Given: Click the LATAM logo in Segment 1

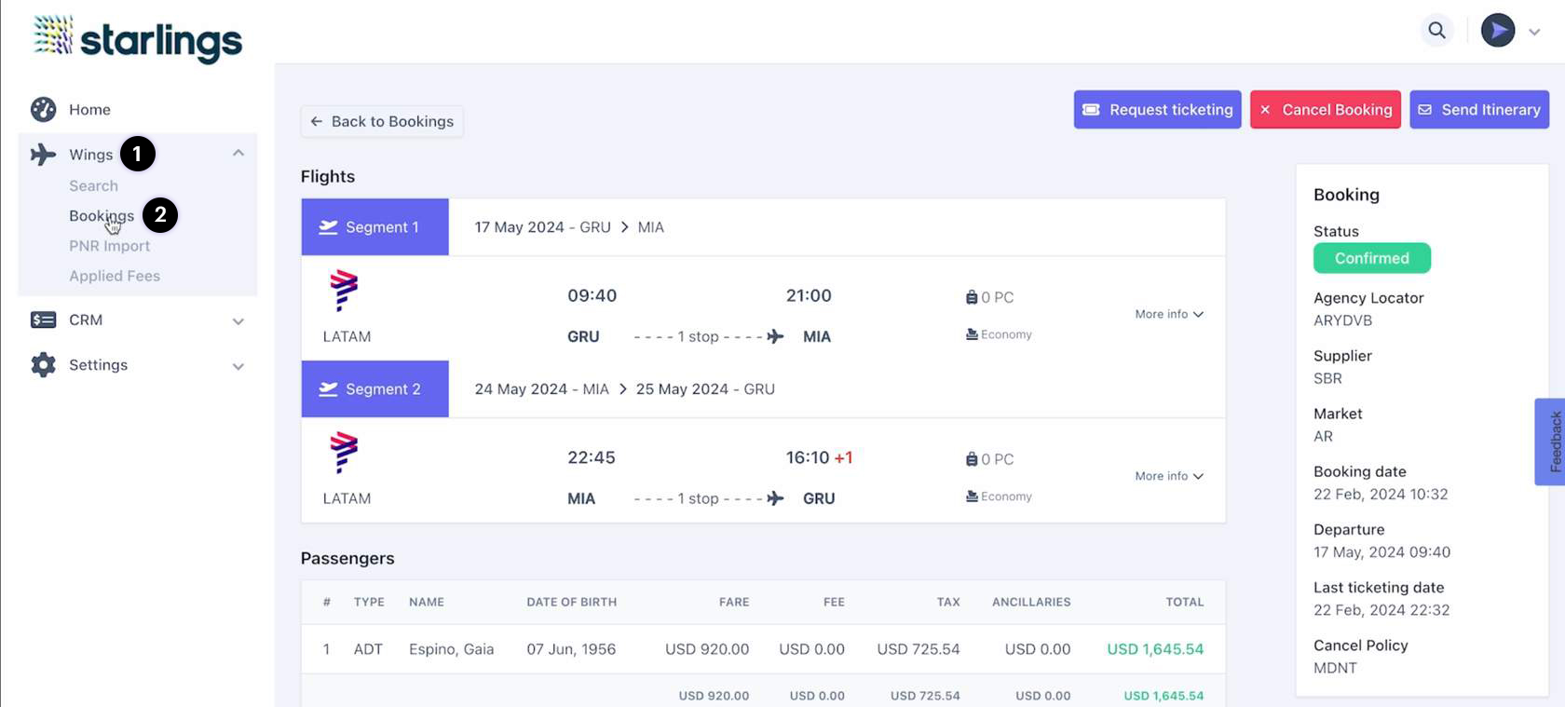Looking at the screenshot, I should click(344, 291).
